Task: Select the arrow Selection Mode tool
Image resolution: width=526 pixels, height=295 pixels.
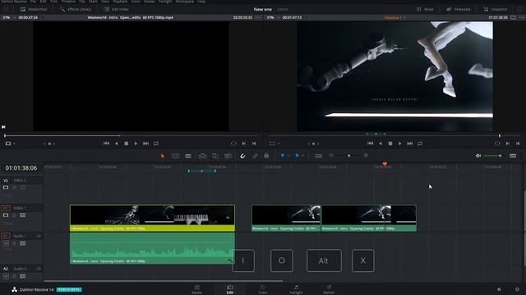Action: click(x=163, y=156)
